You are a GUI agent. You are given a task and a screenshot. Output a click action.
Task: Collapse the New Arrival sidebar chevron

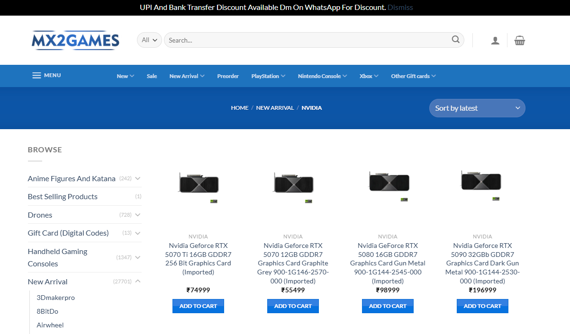click(138, 281)
